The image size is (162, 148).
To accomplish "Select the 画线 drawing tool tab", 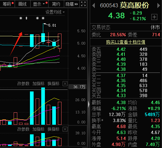I will [x=22, y=4].
